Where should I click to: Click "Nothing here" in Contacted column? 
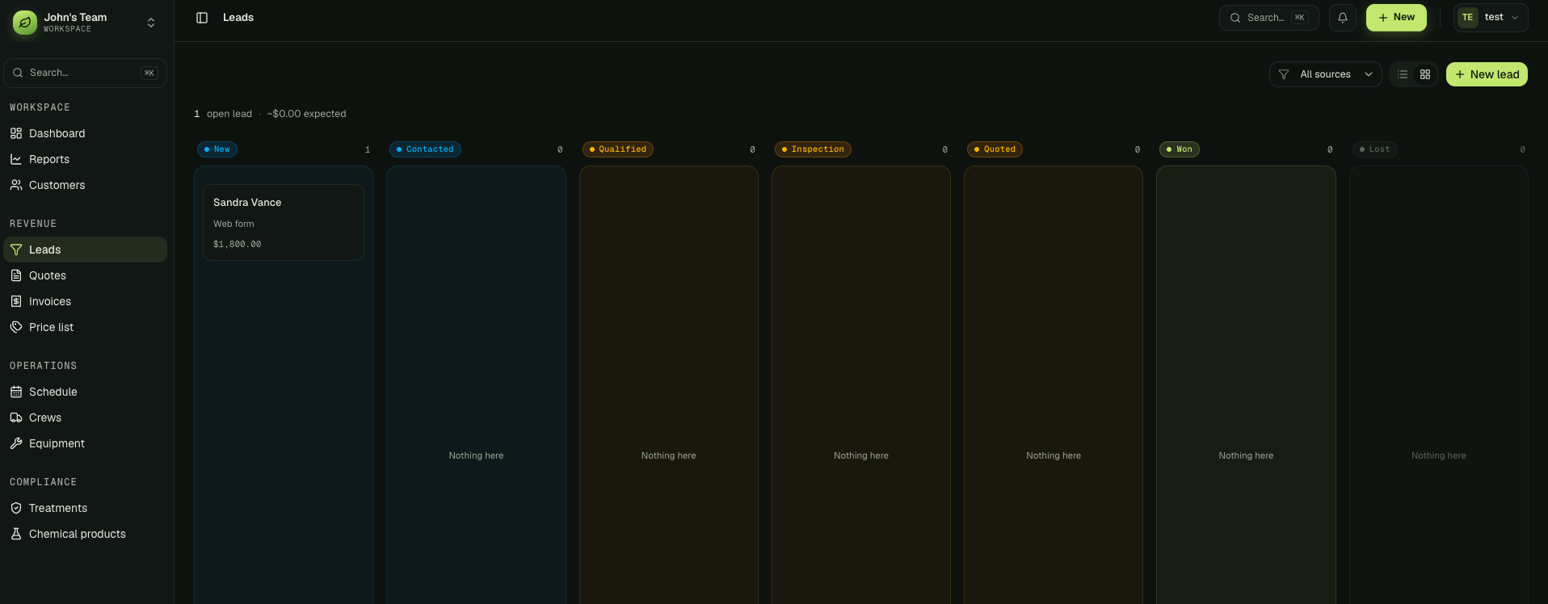pos(476,455)
